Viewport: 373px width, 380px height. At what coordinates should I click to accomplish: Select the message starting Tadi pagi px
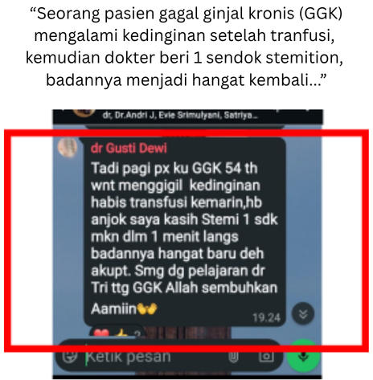(x=184, y=232)
